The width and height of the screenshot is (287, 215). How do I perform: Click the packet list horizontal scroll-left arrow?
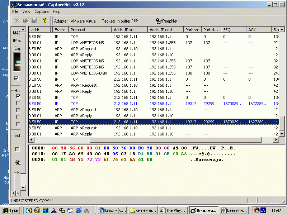pos(31,140)
